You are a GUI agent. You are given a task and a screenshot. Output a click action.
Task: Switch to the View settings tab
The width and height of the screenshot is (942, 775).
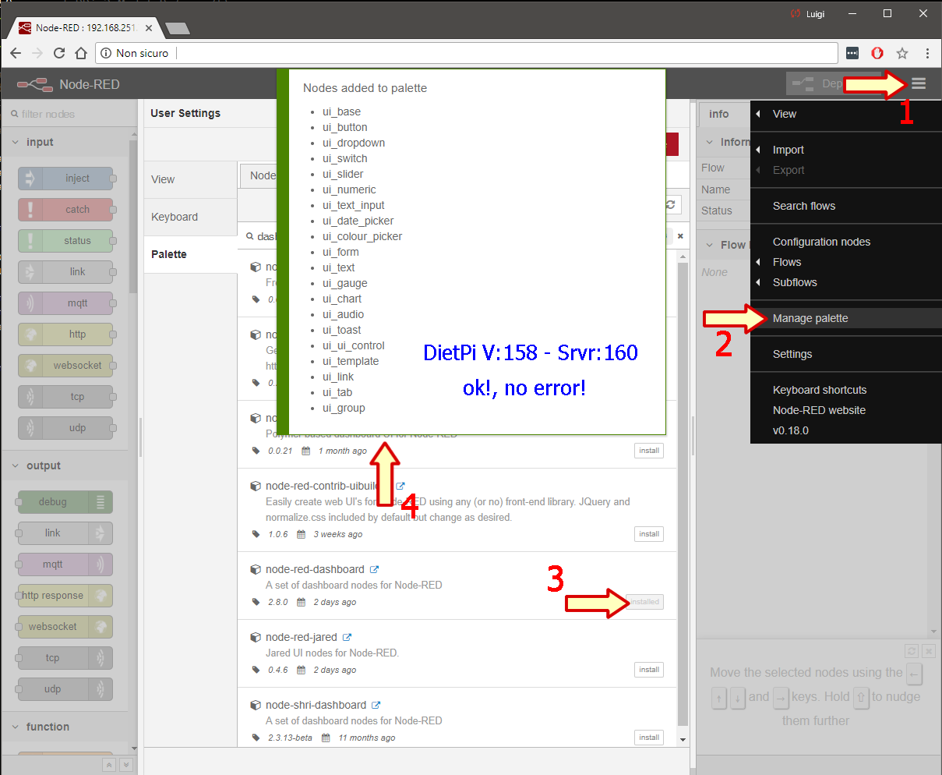point(191,179)
